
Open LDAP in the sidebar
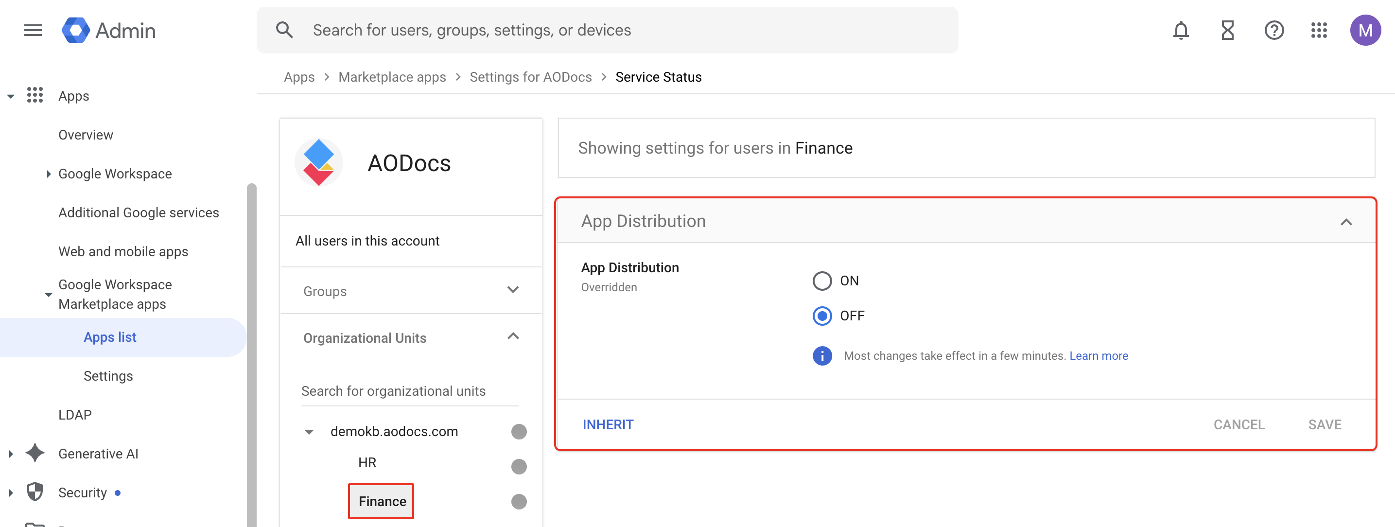point(75,414)
